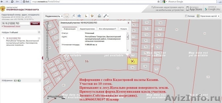Click the ПУБЛИЧНАЯ КАДАСТРОВАЯ КАРТА title
This screenshot has width=222, height=103.
click(22, 10)
